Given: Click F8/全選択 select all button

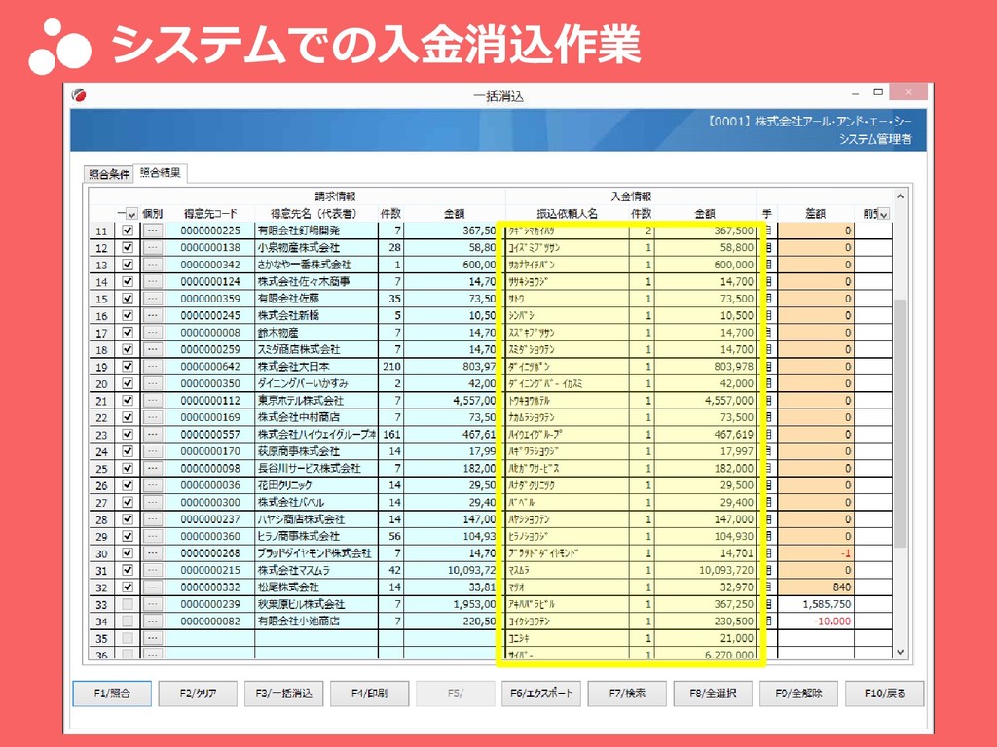Looking at the screenshot, I should tap(713, 694).
